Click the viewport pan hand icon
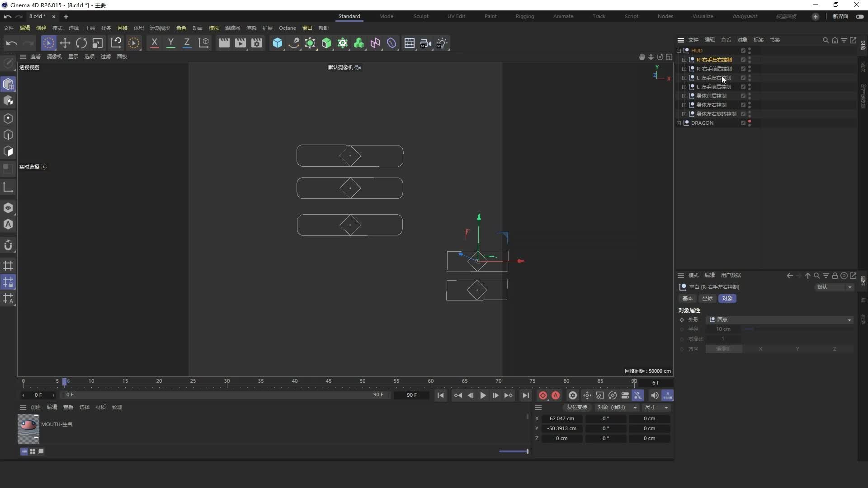 click(642, 57)
